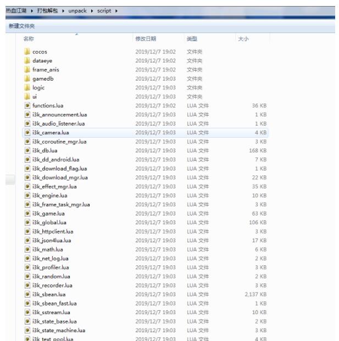Select the functions.lua file icon

pos(27,105)
